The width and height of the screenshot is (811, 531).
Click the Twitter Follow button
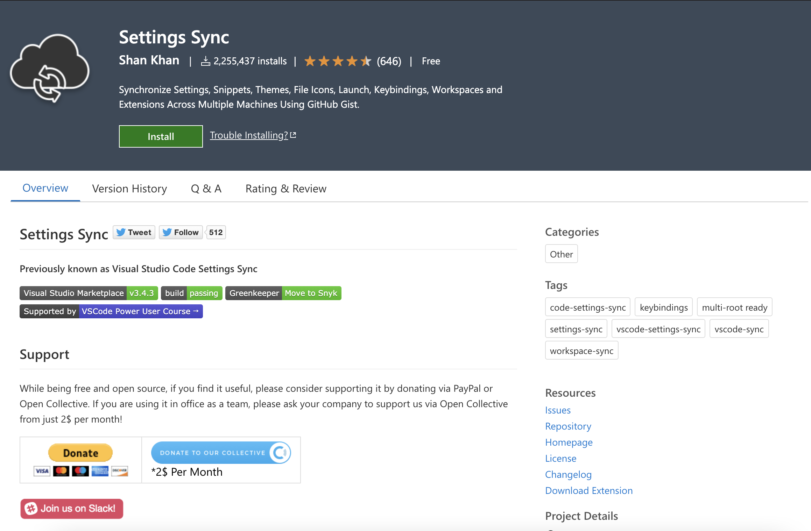tap(181, 232)
